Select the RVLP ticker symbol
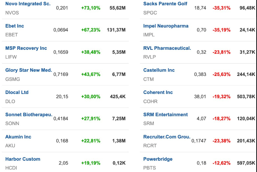 (150, 57)
